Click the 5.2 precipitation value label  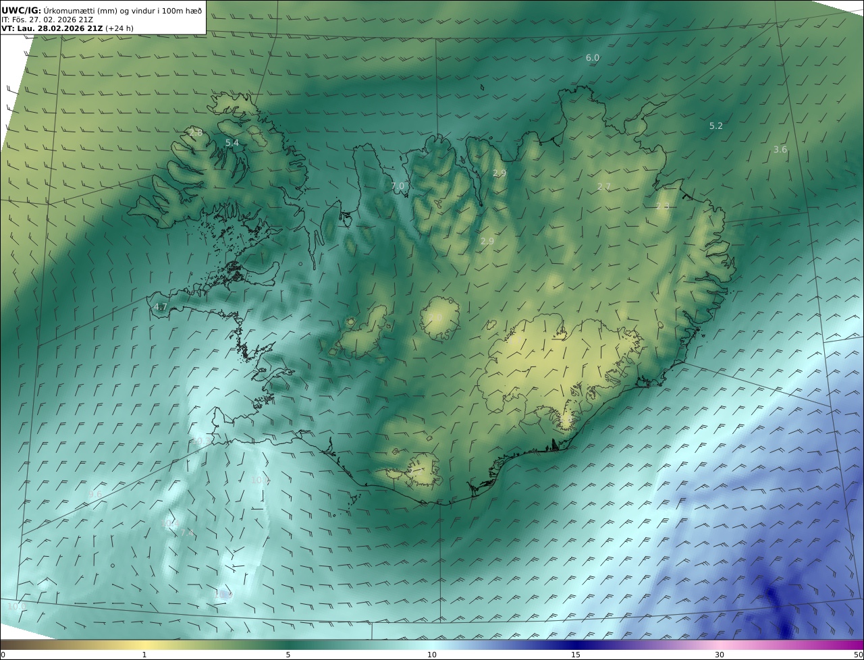coord(716,126)
